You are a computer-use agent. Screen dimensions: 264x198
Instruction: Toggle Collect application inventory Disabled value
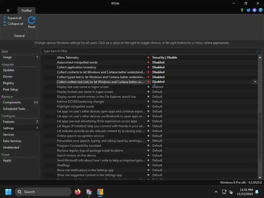click(x=159, y=67)
